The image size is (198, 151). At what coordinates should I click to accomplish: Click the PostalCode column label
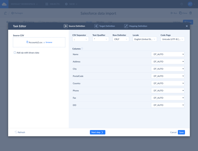click(x=78, y=76)
